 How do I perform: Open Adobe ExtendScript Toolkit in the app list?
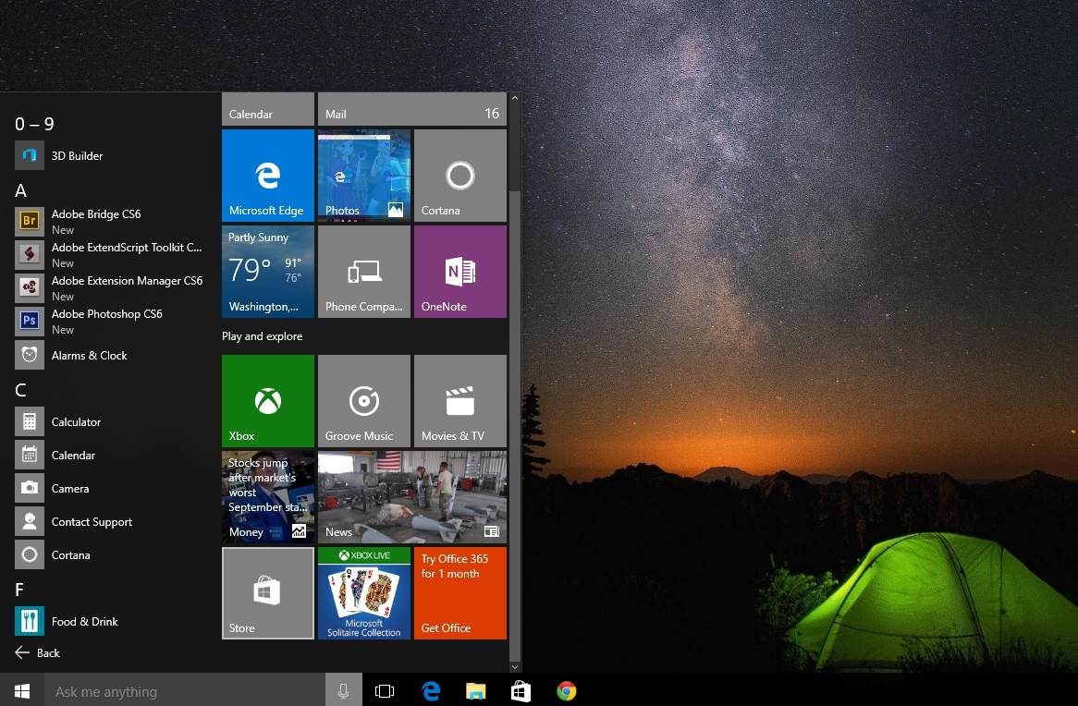click(110, 254)
